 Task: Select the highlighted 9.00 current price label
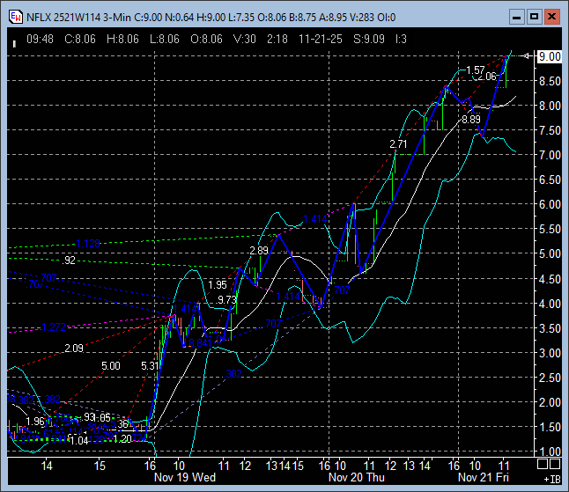pyautogui.click(x=550, y=56)
